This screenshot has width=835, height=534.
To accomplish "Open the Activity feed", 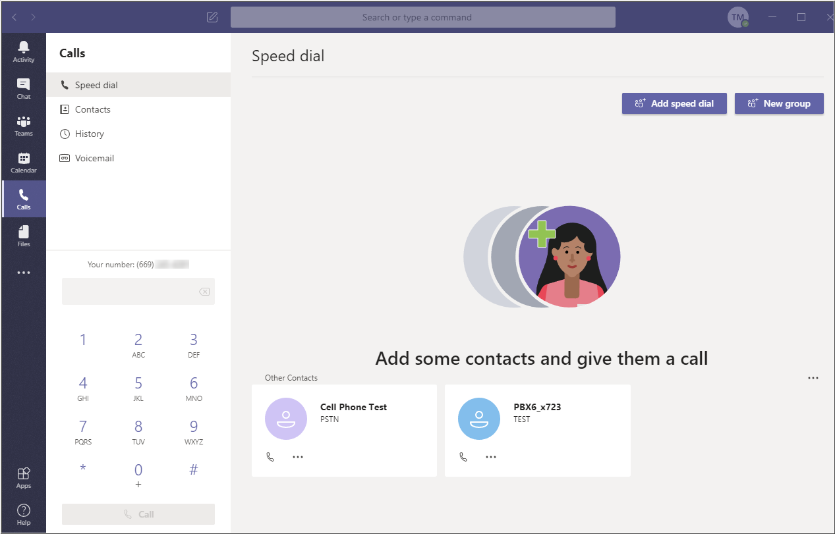I will click(24, 51).
